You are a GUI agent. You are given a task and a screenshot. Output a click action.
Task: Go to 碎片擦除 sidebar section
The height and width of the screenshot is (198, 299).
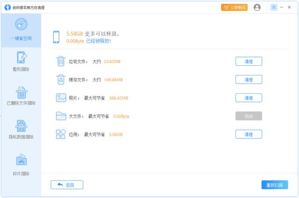pyautogui.click(x=21, y=165)
